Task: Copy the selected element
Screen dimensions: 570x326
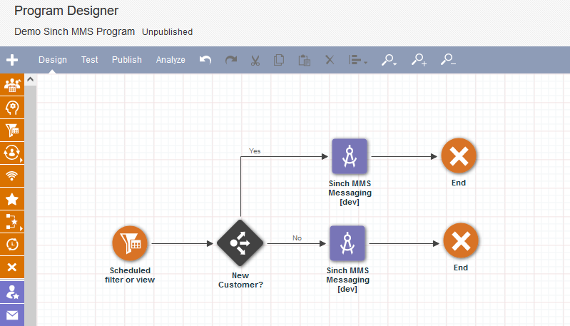Action: 279,60
